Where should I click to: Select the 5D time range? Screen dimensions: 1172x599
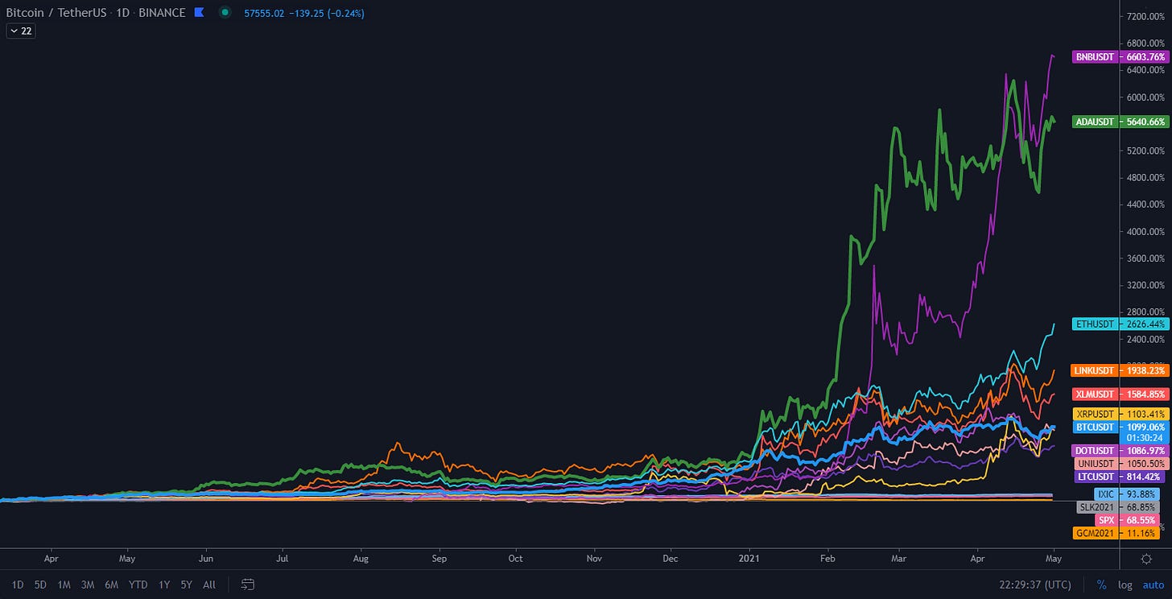click(41, 585)
